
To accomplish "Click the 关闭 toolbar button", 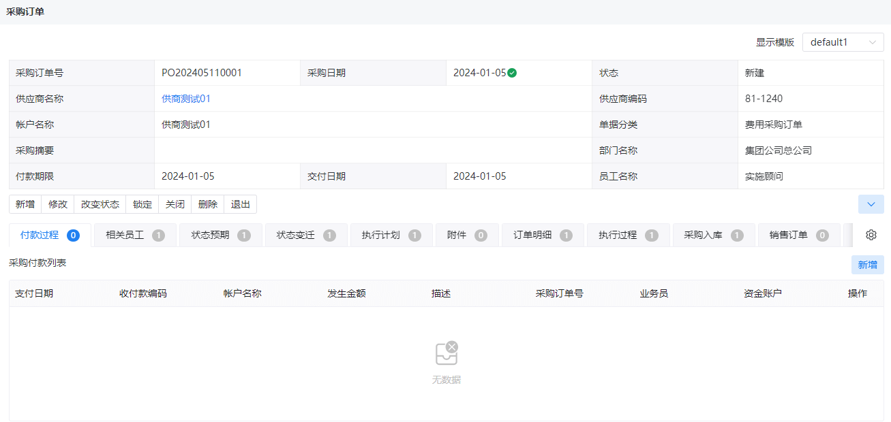I will click(175, 204).
